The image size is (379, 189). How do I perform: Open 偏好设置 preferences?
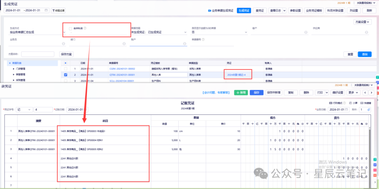(x=338, y=92)
